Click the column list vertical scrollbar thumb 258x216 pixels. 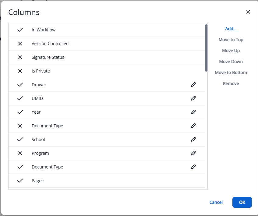click(206, 48)
